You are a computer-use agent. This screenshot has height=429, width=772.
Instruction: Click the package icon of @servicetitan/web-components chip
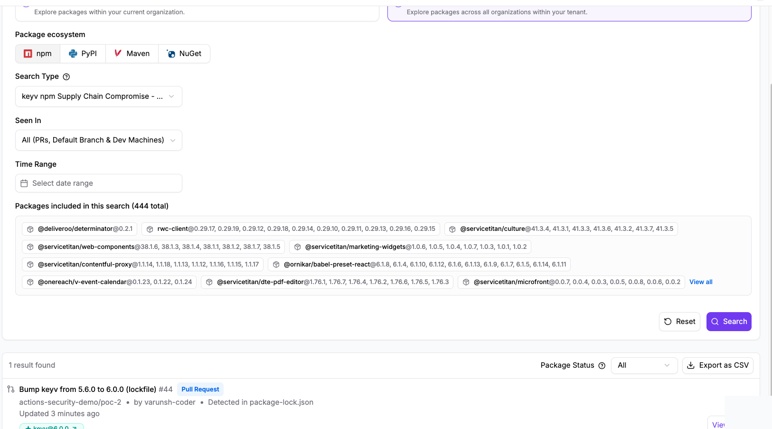click(30, 247)
